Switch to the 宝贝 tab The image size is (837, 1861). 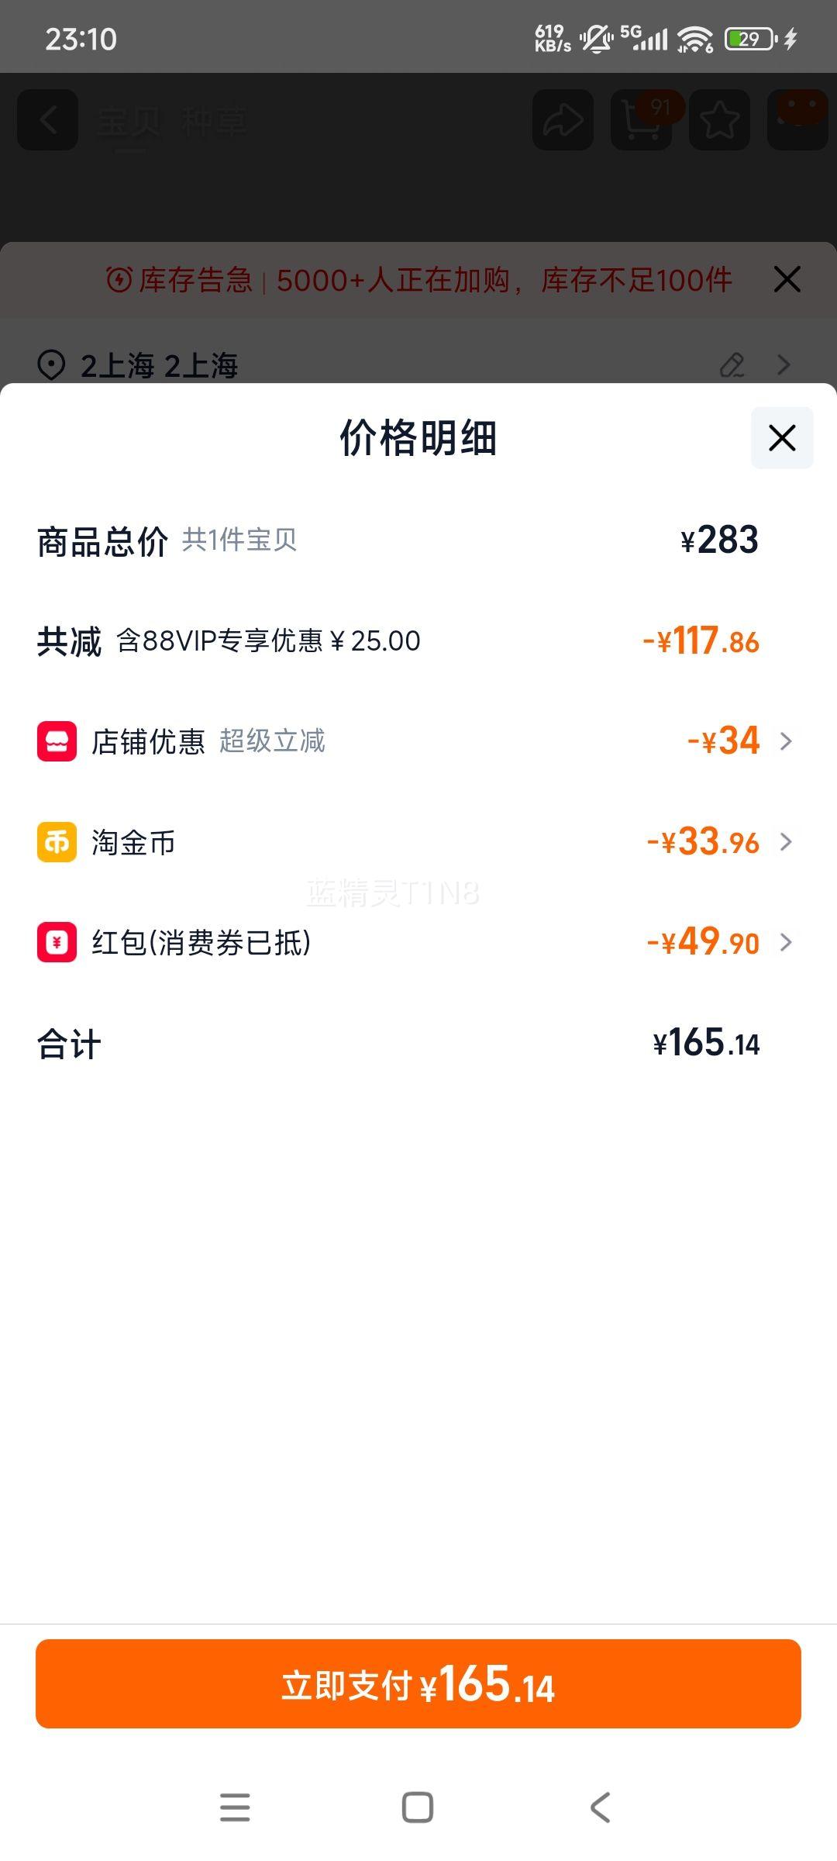pyautogui.click(x=129, y=122)
